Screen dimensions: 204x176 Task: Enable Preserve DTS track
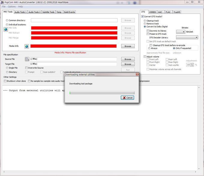(148, 34)
